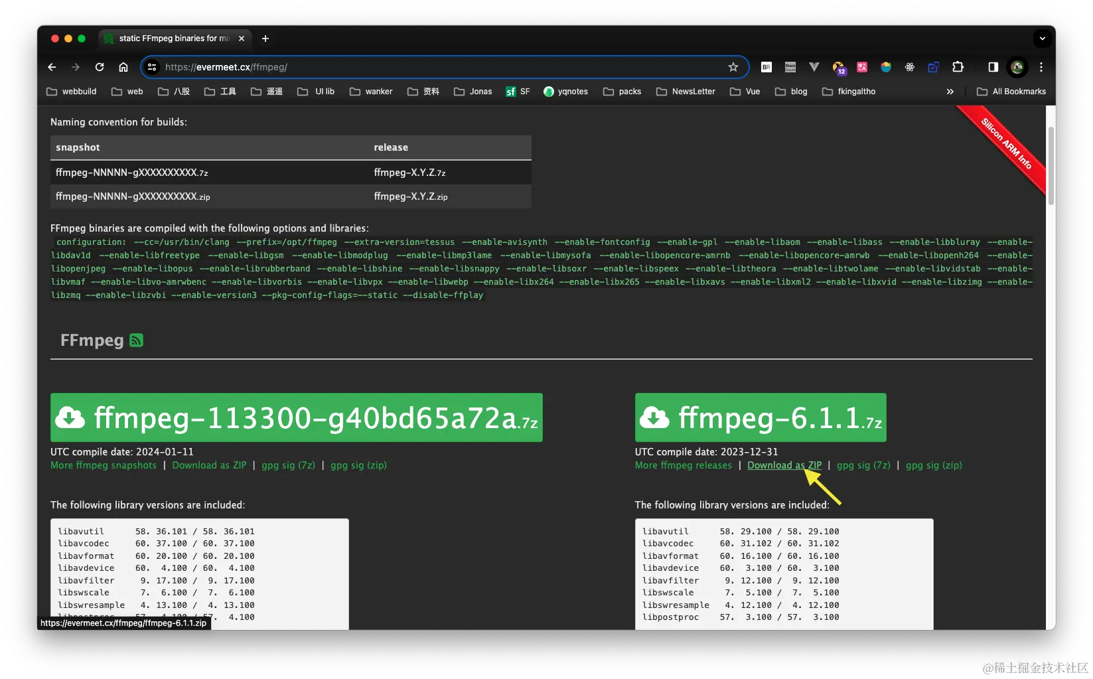Open the NewsLetter bookmark folder
The width and height of the screenshot is (1093, 679).
686,92
